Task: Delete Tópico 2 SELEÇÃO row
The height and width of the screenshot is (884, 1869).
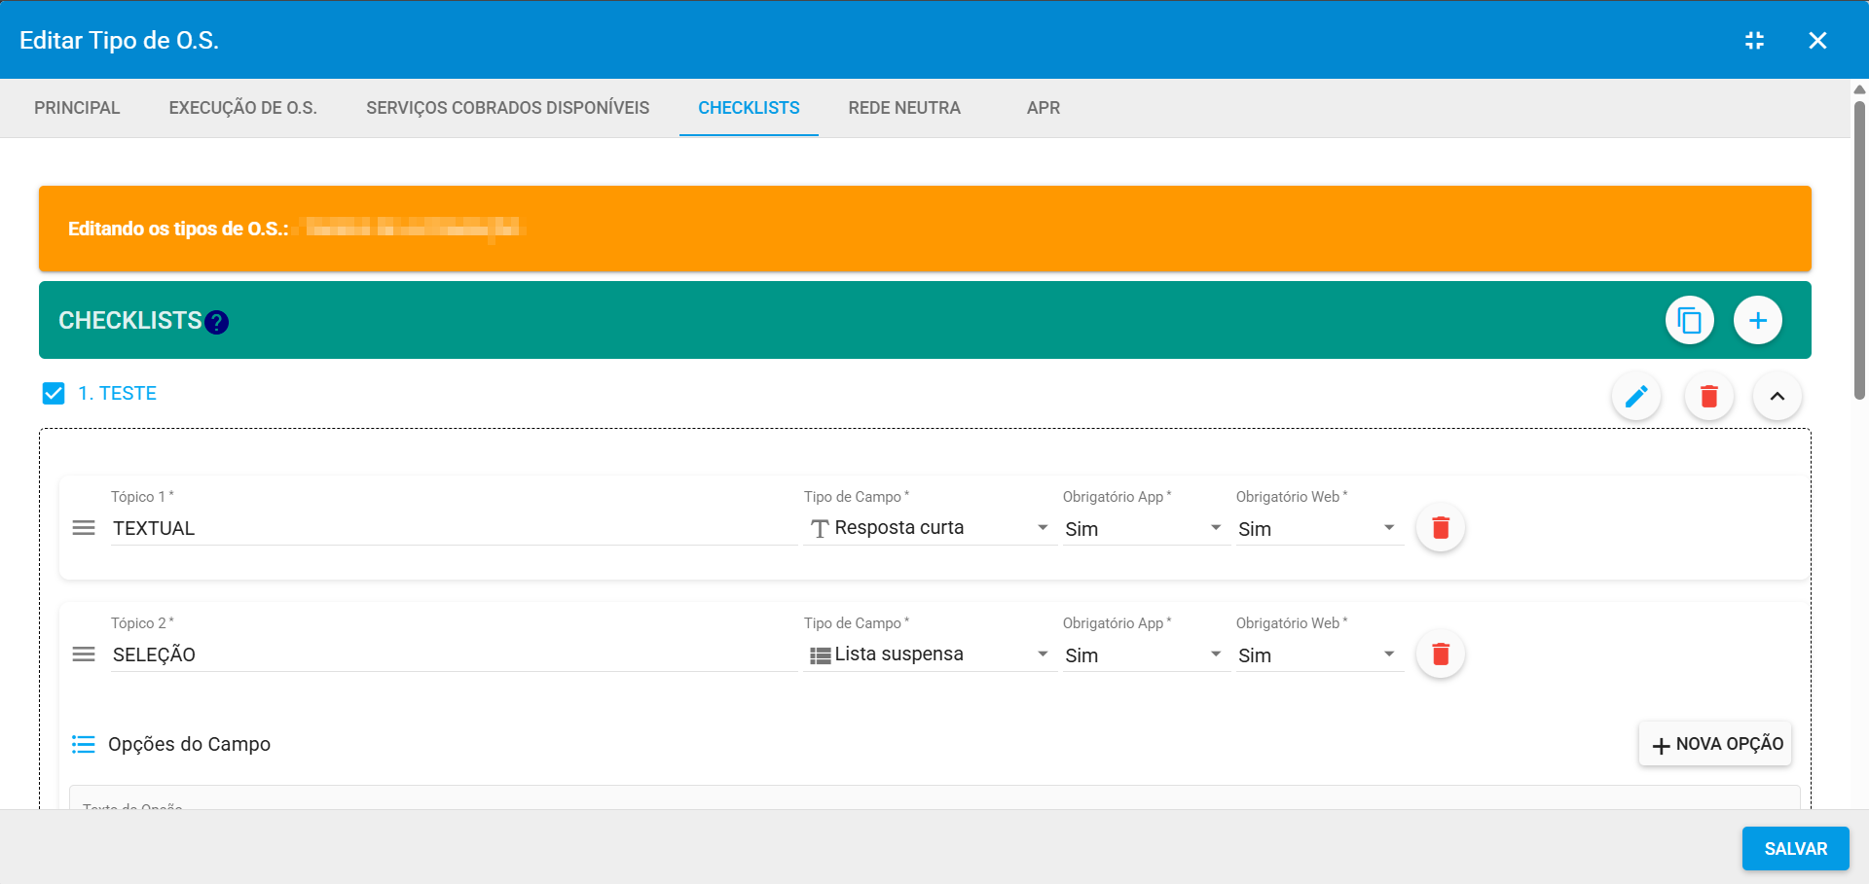Action: coord(1440,654)
